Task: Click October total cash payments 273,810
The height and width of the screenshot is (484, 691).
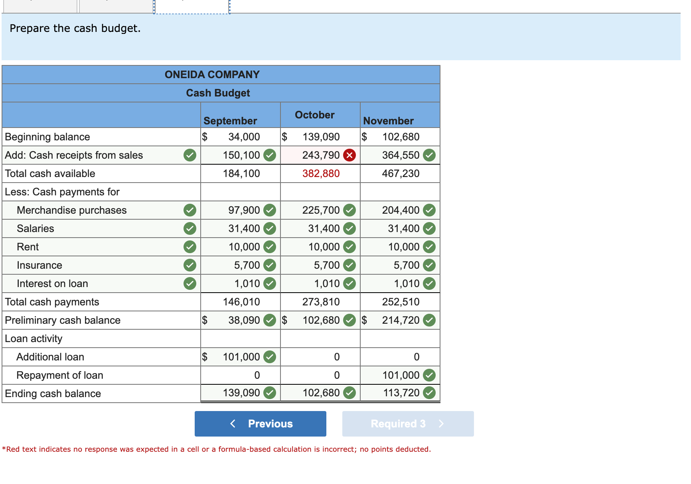Action: point(321,302)
